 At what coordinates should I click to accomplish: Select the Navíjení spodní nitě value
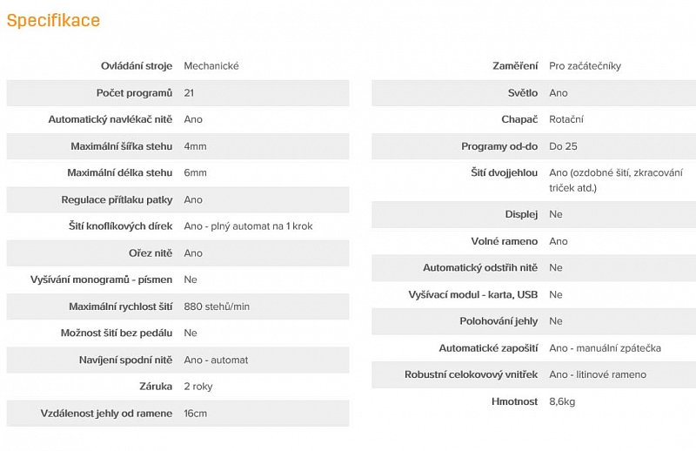click(216, 360)
